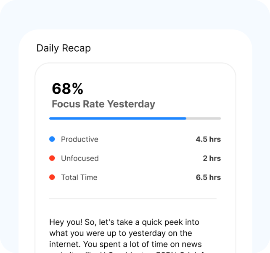
Task: Click the 4.5 hrs productive value
Action: [208, 139]
